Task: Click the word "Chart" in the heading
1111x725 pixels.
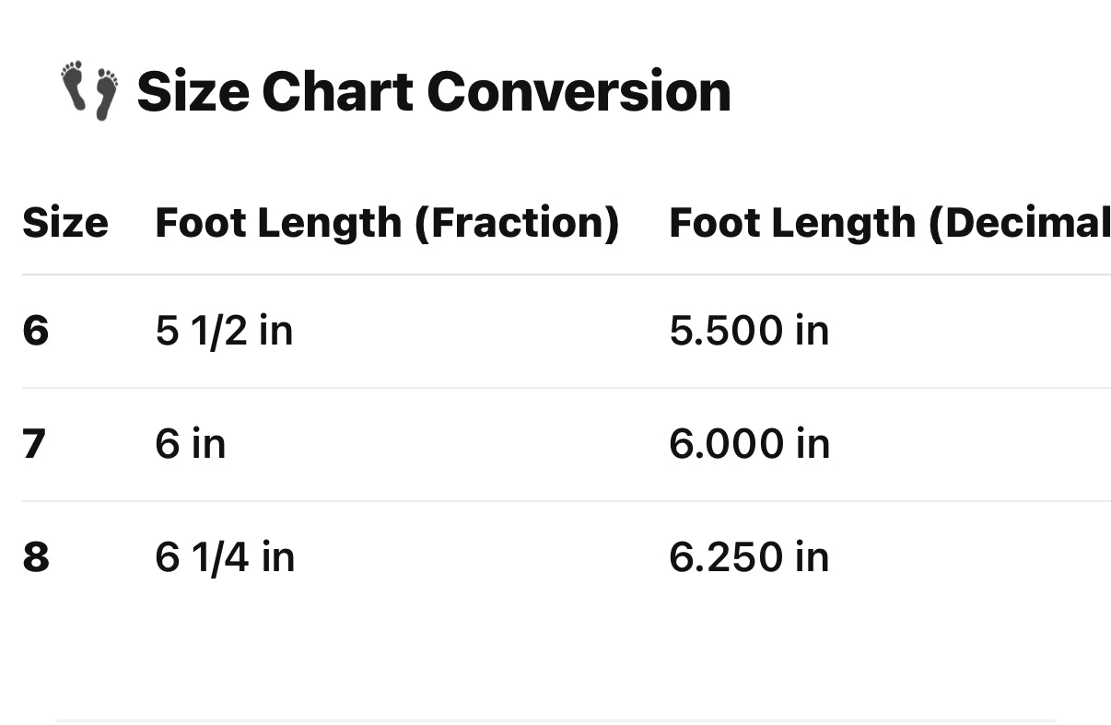Action: [x=337, y=92]
